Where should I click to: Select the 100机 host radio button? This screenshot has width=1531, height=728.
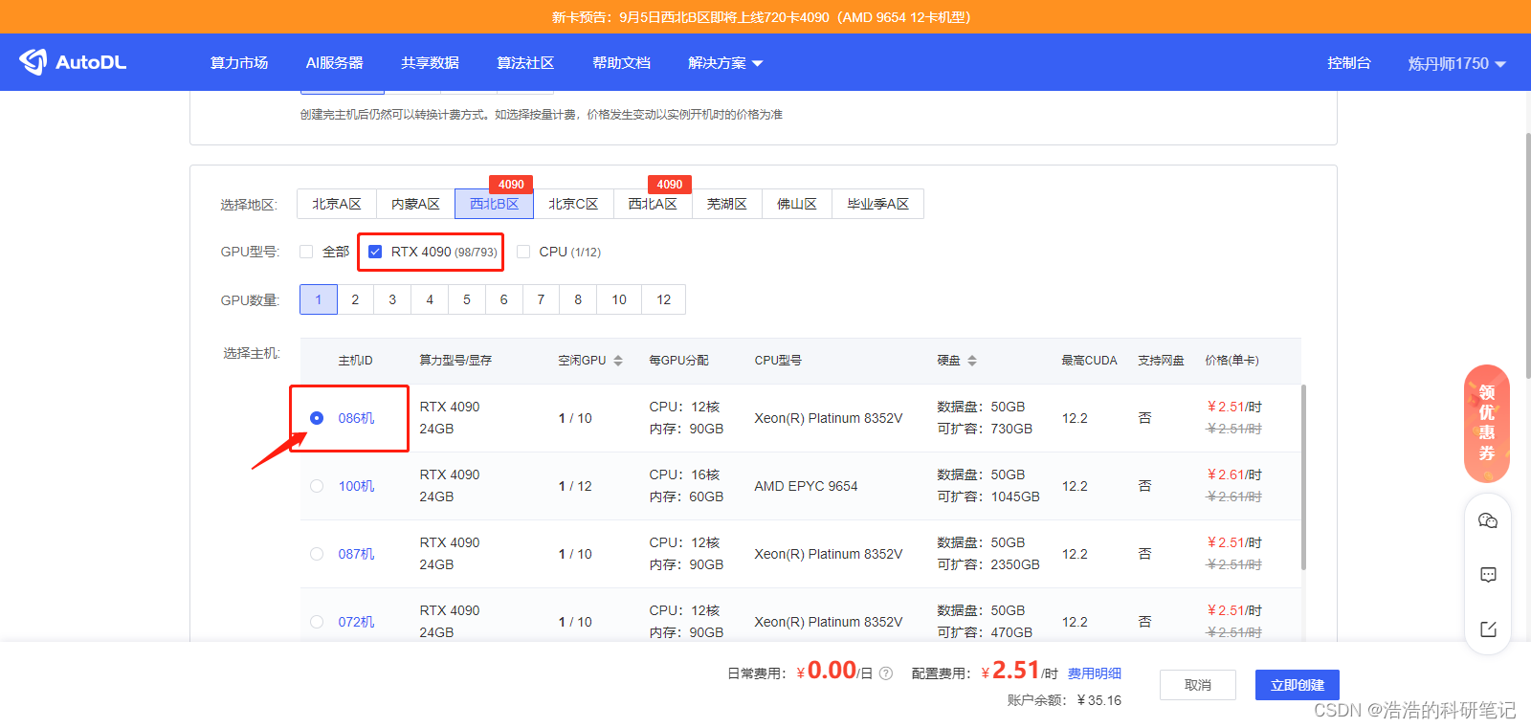tap(317, 486)
